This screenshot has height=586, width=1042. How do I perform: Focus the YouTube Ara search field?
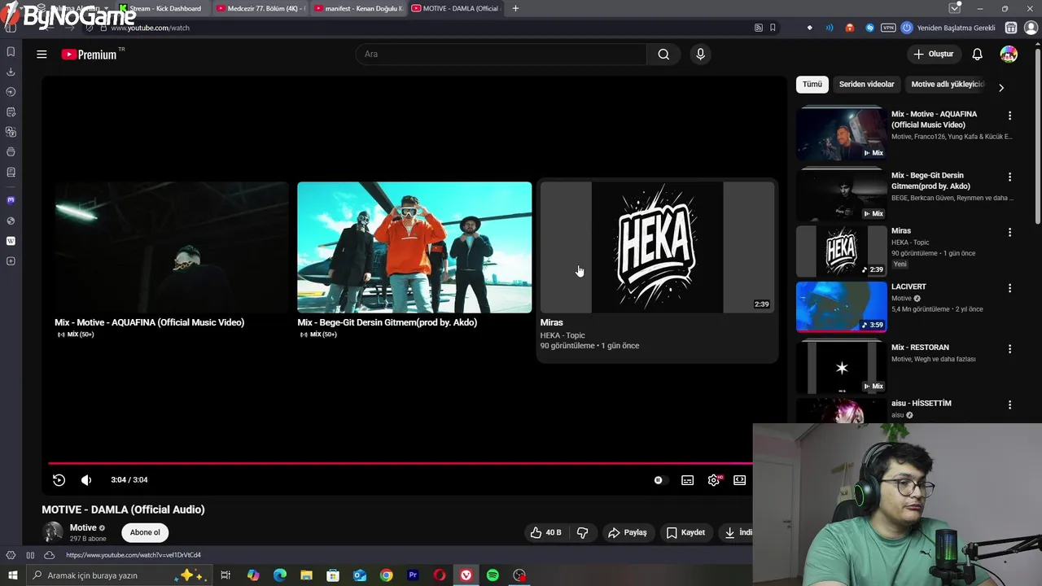click(501, 55)
